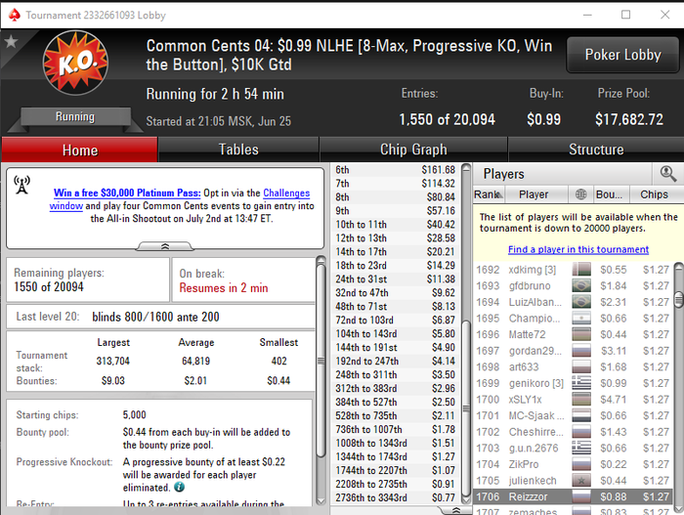
Task: Maximize the tournament lobby window
Action: tap(625, 15)
